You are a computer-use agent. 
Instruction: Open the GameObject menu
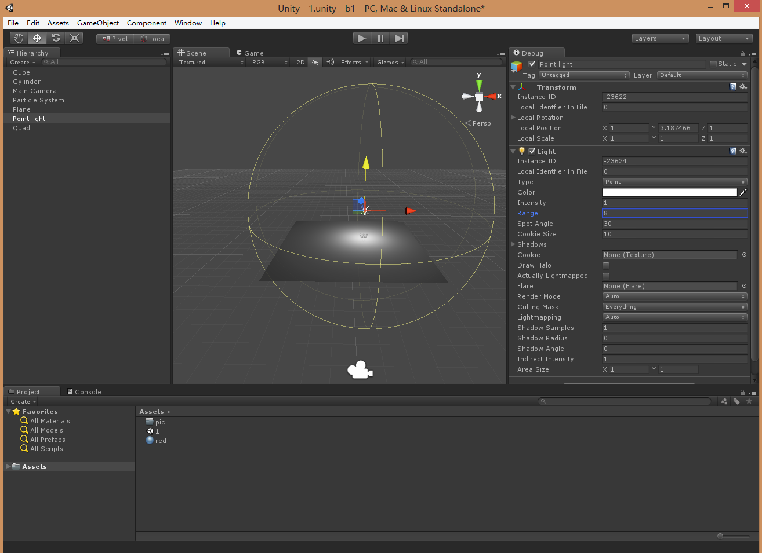click(98, 23)
